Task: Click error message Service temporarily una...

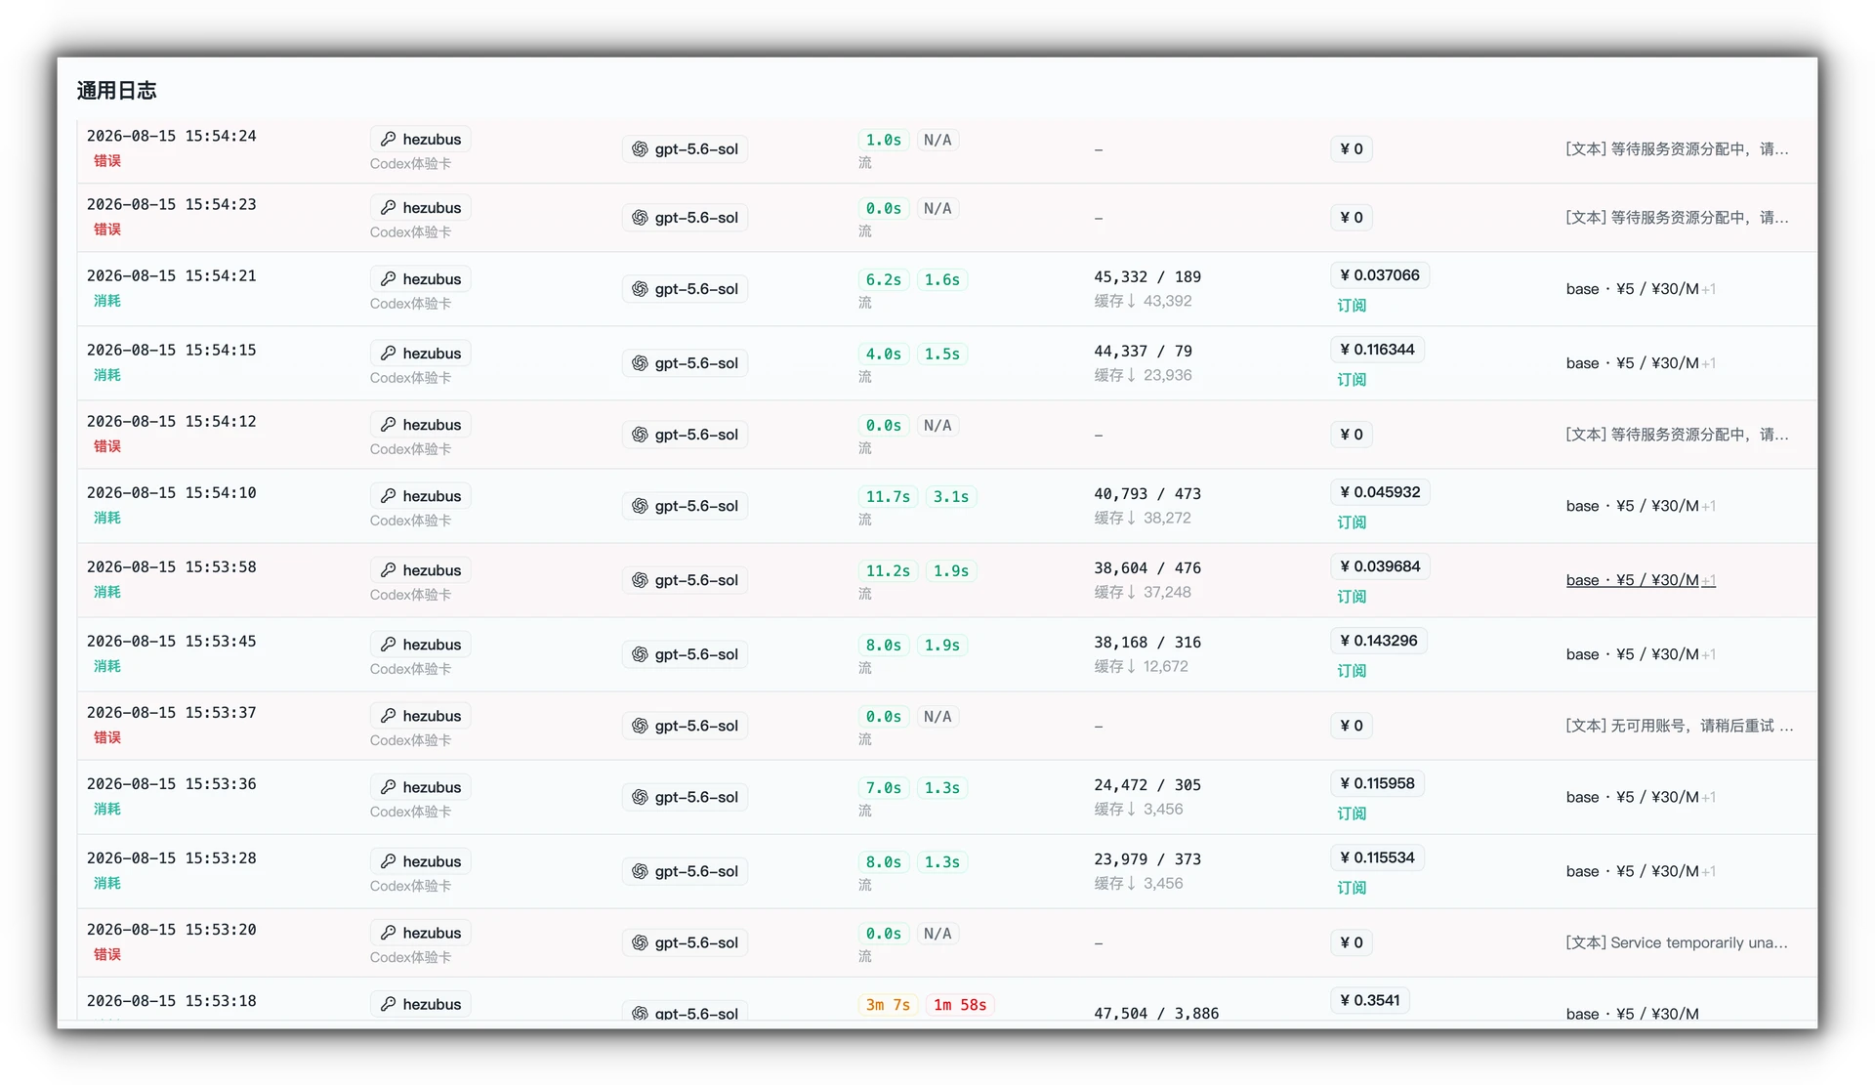Action: click(1677, 942)
